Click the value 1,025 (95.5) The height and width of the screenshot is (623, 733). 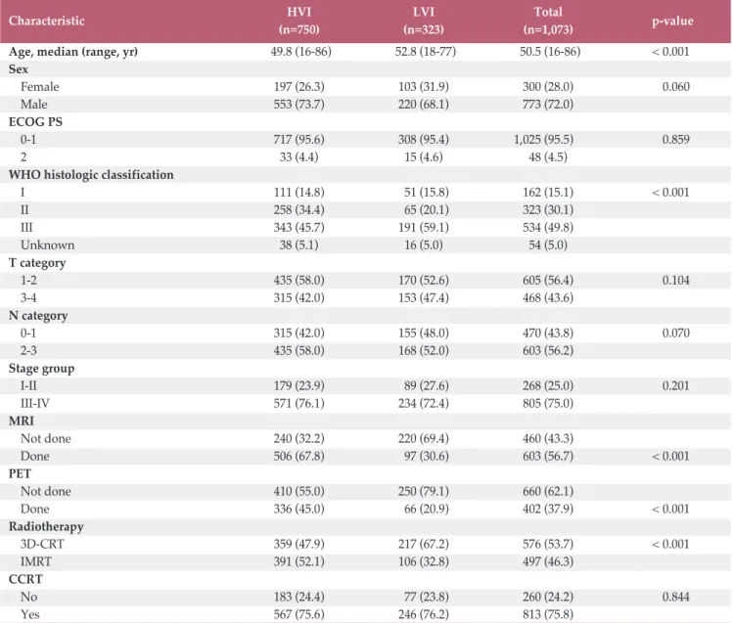[544, 140]
